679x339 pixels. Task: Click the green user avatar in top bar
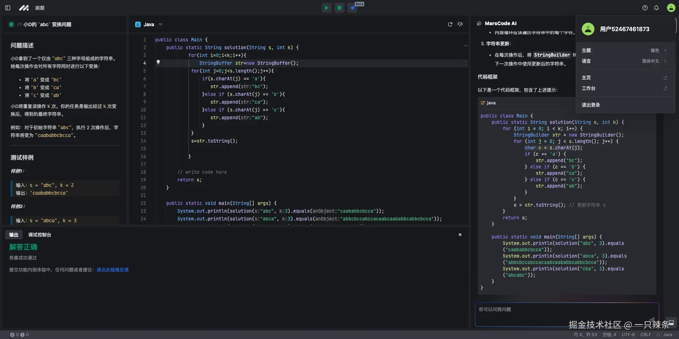pyautogui.click(x=671, y=8)
